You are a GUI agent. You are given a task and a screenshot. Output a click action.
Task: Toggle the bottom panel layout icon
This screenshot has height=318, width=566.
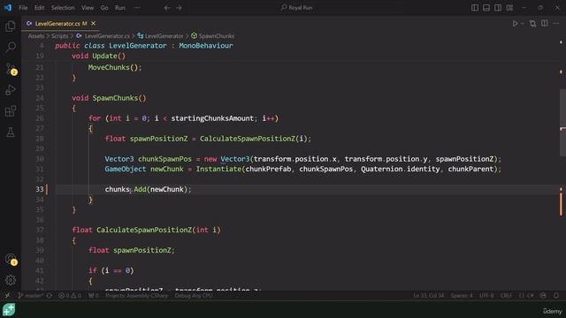click(x=486, y=8)
